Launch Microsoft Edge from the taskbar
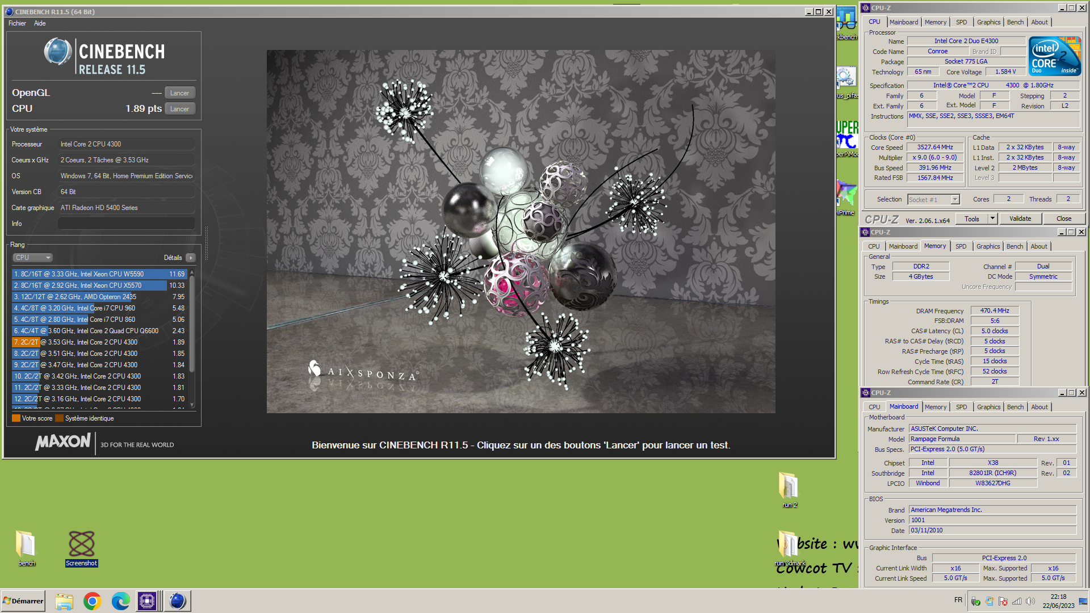The image size is (1090, 613). point(120,601)
